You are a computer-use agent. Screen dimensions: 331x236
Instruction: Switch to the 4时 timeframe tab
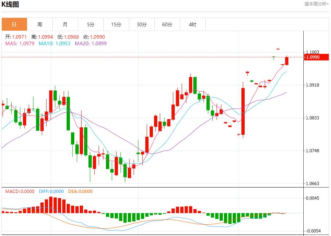tap(193, 24)
